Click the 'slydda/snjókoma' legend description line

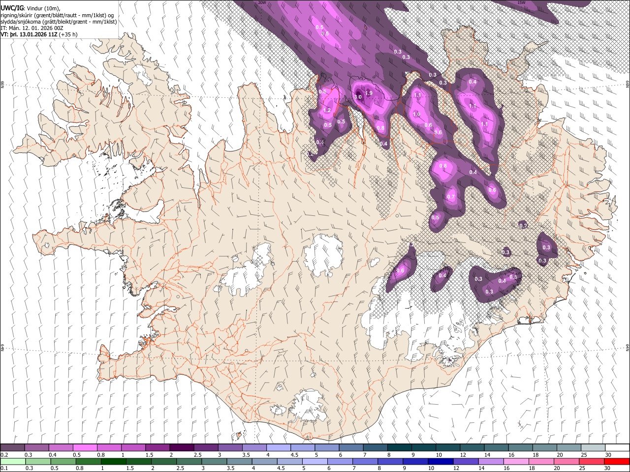59,22
